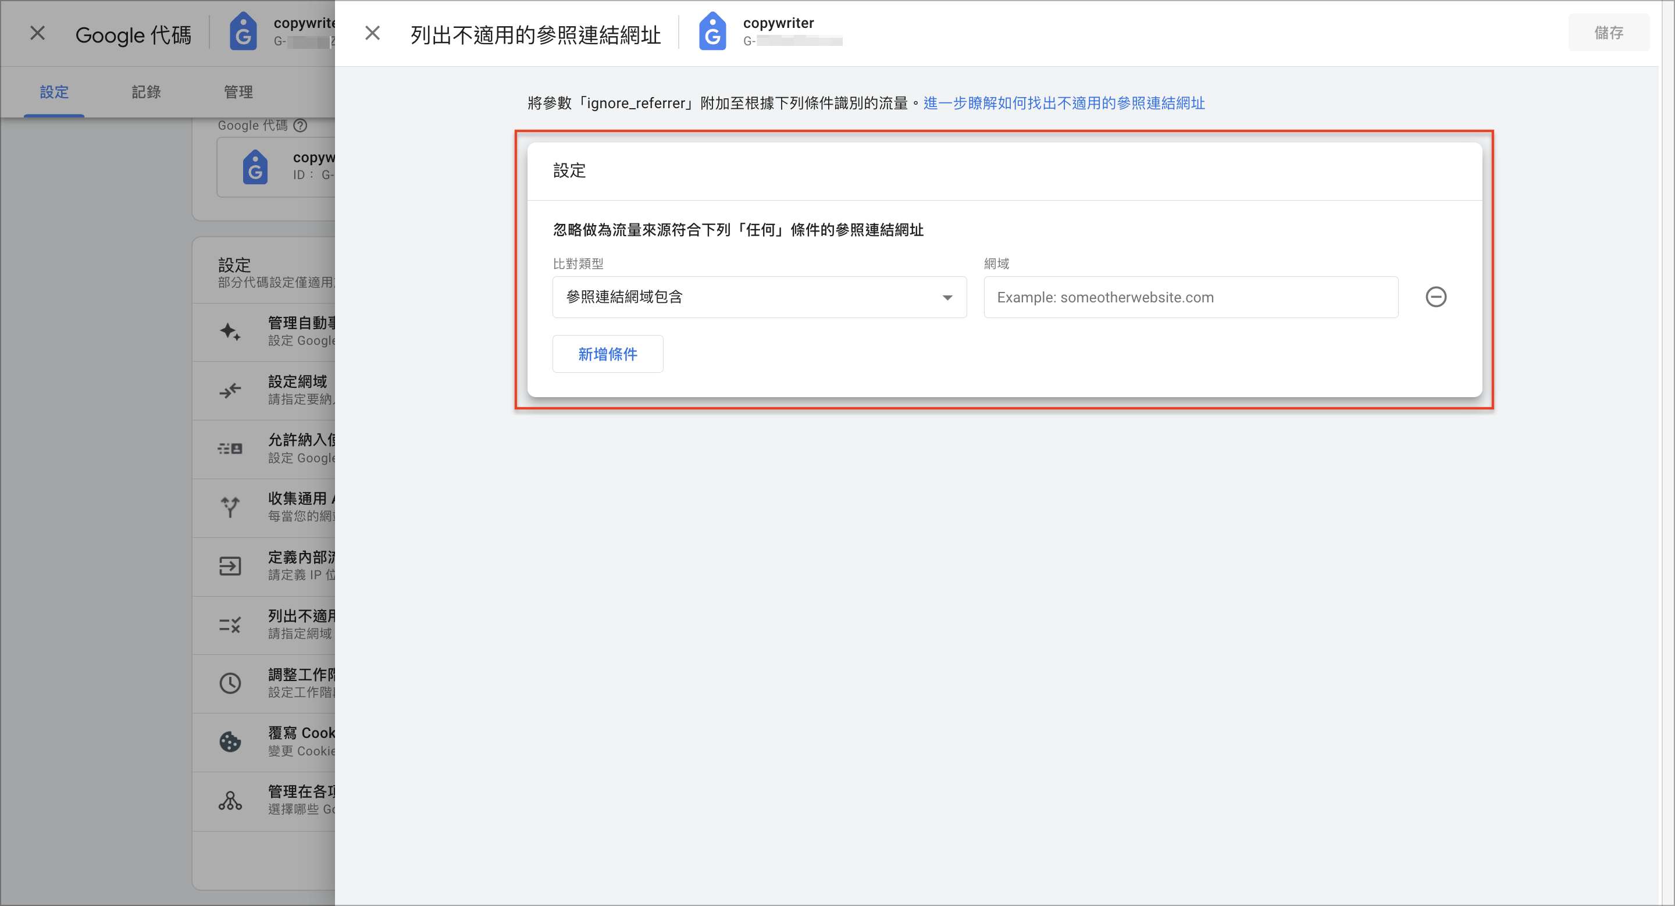Click the 收集通用 fork arrows icon

[x=230, y=508]
